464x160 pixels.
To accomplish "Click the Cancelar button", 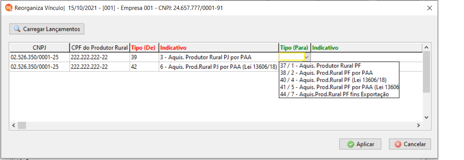I will [410, 144].
